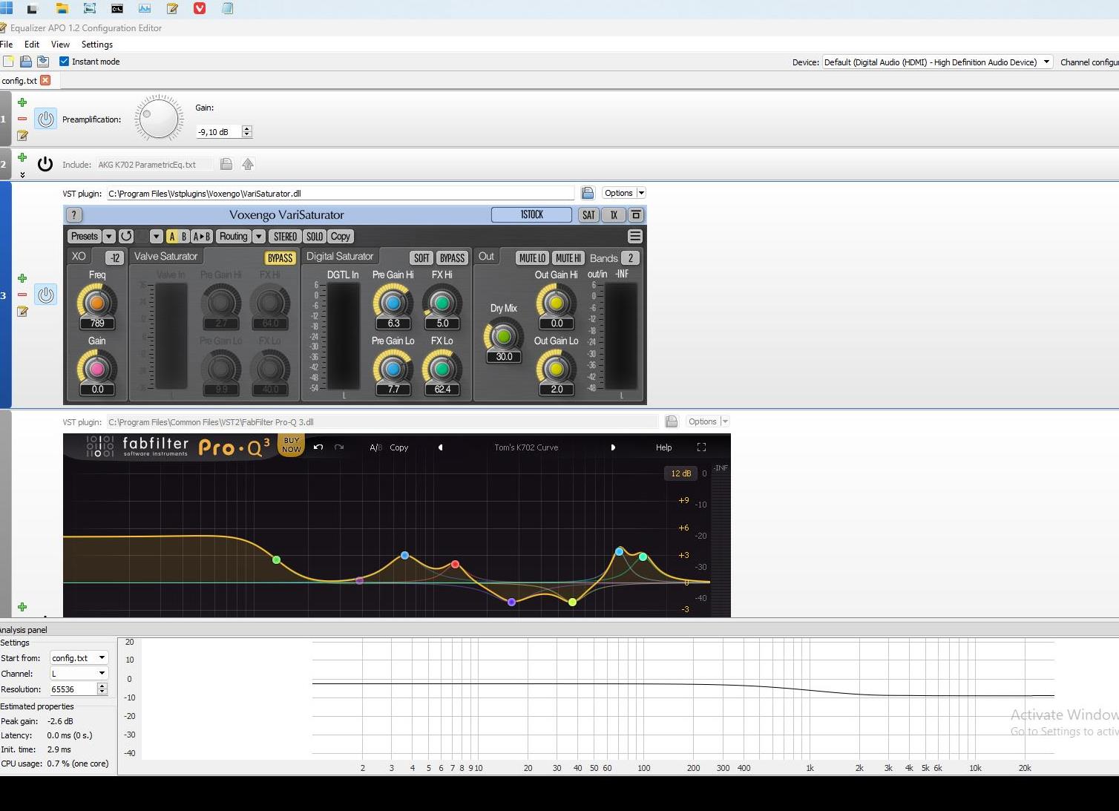Click the VariSaturator window size icon
1119x811 pixels.
point(636,215)
